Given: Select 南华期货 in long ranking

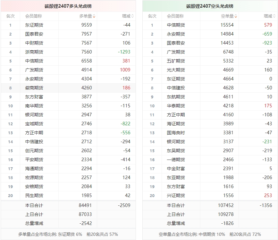Looking at the screenshot, I should pos(34,106).
